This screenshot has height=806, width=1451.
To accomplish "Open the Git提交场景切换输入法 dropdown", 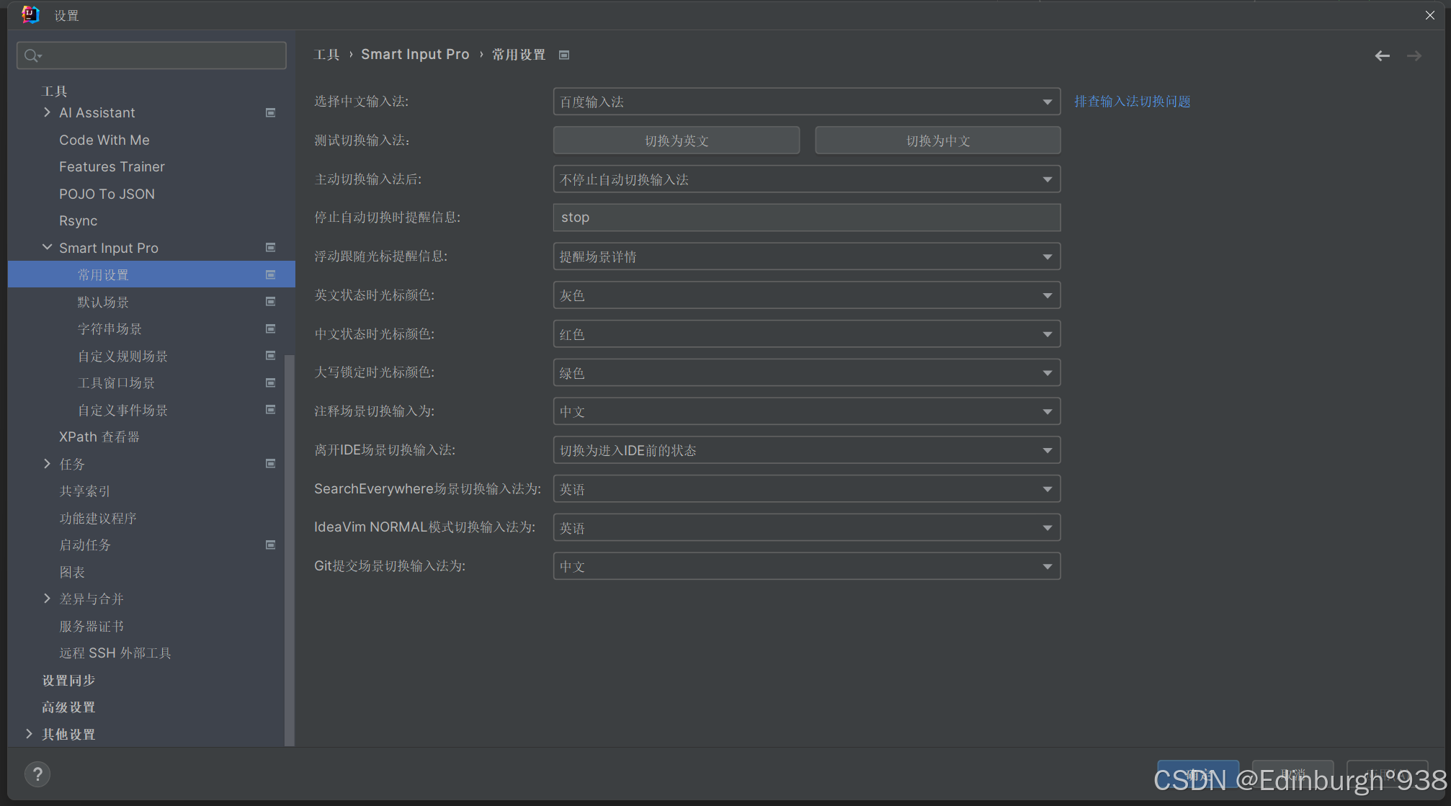I will tap(1048, 566).
